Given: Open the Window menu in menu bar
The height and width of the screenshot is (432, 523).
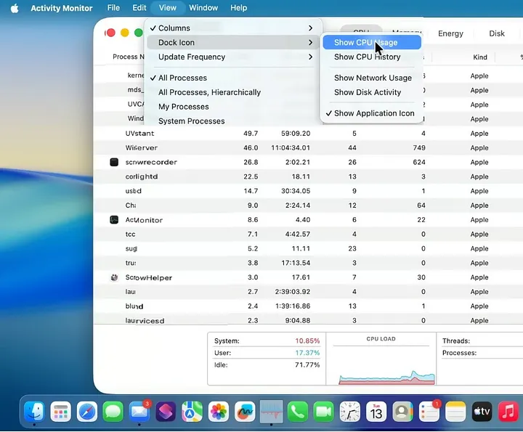Looking at the screenshot, I should [x=203, y=8].
